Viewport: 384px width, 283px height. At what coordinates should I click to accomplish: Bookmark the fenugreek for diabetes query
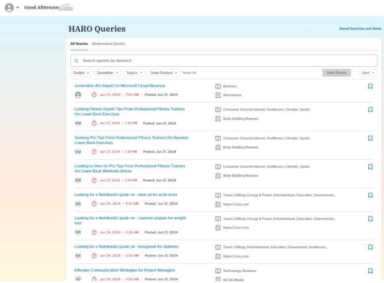(x=370, y=247)
